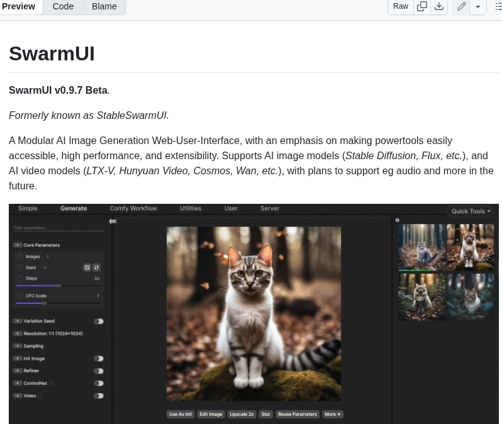Image resolution: width=502 pixels, height=424 pixels.
Task: Switch to the Preview tab
Action: click(x=19, y=6)
